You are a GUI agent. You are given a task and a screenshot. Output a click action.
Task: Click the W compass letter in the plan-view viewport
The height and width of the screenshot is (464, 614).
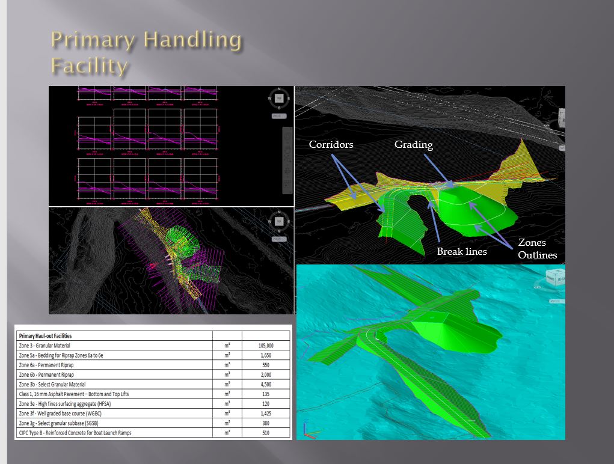270,222
